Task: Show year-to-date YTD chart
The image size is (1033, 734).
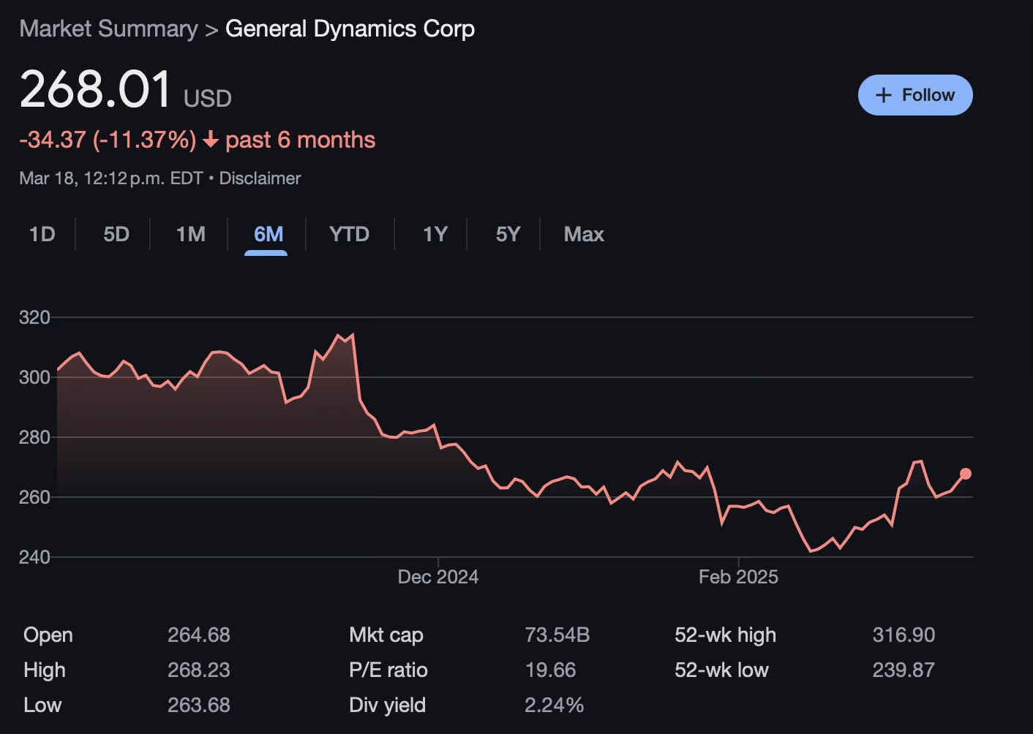Action: tap(349, 234)
